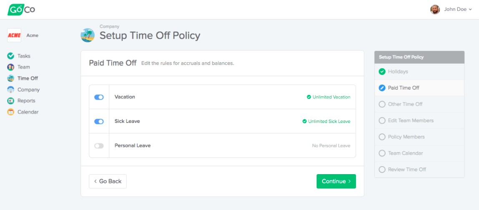Click the Team icon in sidebar
Image resolution: width=479 pixels, height=210 pixels.
11,67
